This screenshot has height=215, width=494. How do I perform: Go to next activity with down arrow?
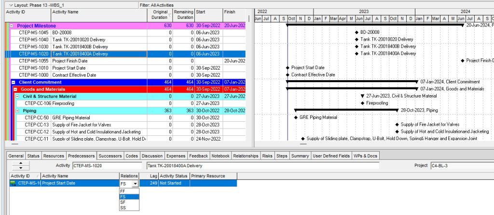pos(21,168)
